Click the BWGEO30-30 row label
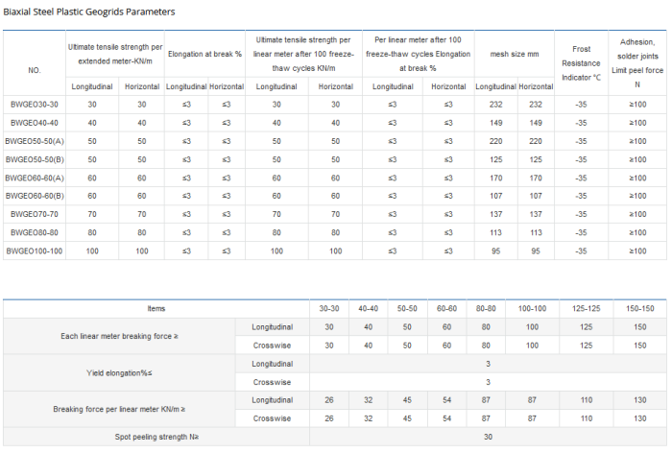 (35, 104)
